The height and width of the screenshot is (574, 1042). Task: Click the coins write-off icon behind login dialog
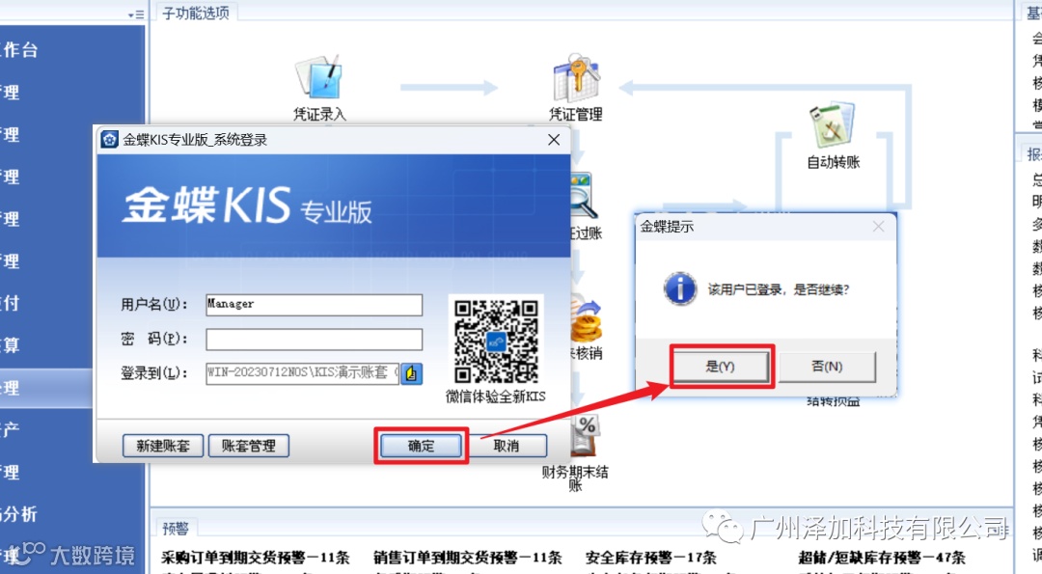(x=586, y=320)
